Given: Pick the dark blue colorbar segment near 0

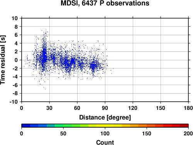Looking at the screenshot, I should 26,126.
